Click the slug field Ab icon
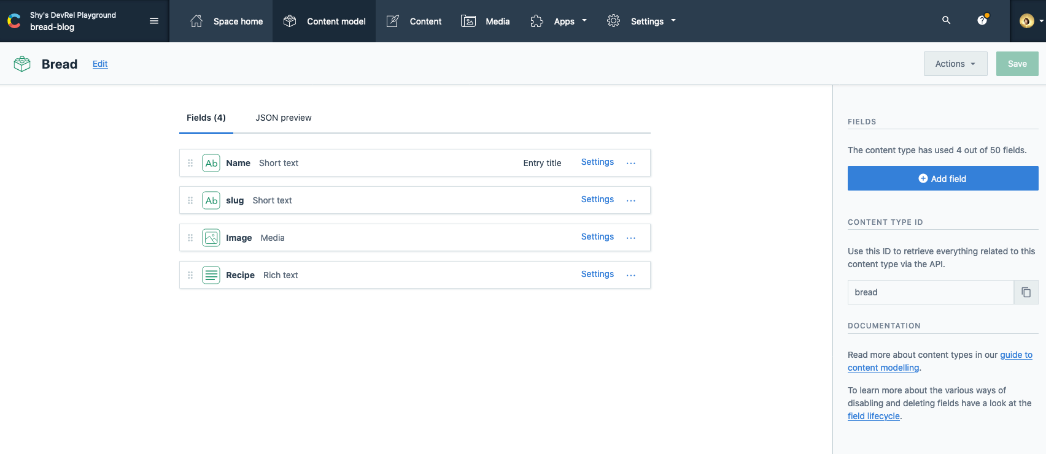Image resolution: width=1046 pixels, height=454 pixels. pos(211,200)
